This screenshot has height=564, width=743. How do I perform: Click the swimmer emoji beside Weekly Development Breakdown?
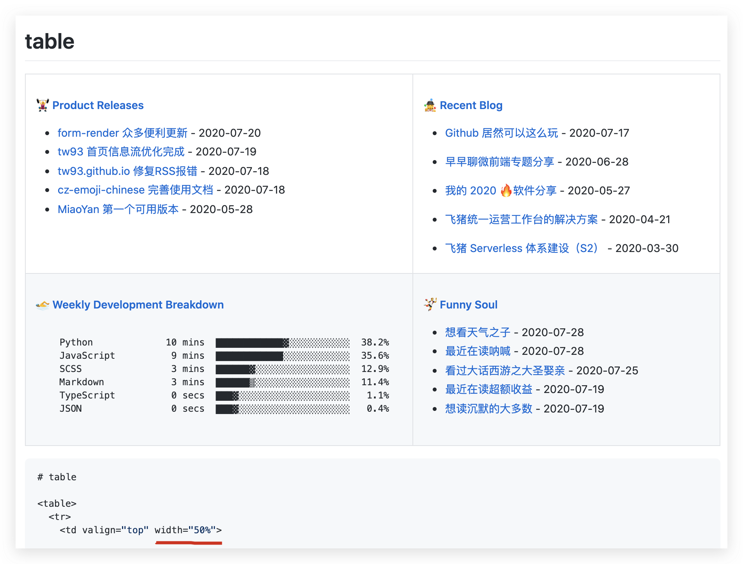43,305
